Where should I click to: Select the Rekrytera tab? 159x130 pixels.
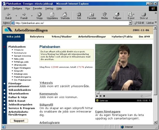tap(37, 37)
